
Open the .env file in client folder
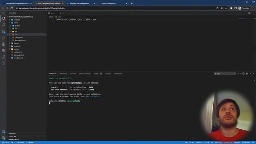coord(17,34)
